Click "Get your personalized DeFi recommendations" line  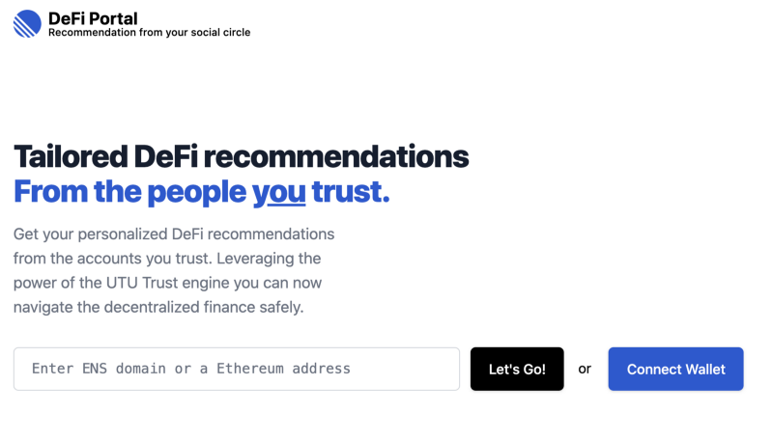174,234
